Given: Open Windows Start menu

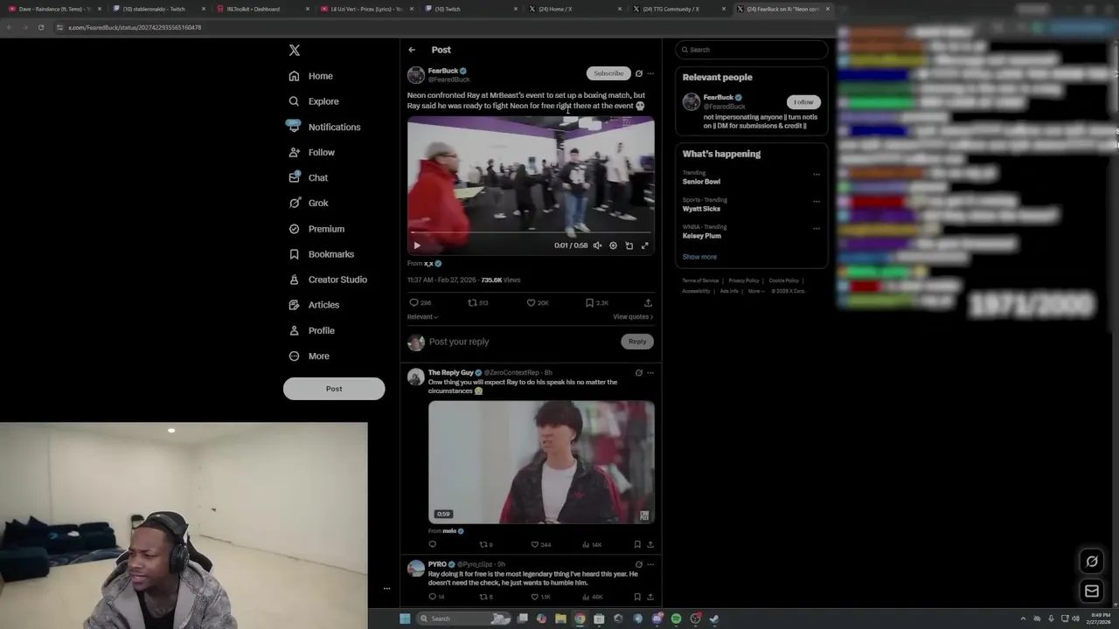Looking at the screenshot, I should [x=405, y=619].
